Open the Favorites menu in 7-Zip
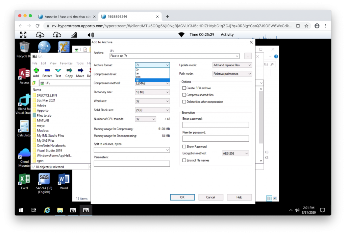 pyautogui.click(x=66, y=63)
